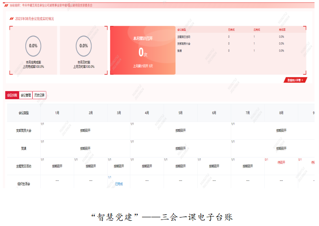Click the 数据统计详情 button
This screenshot has height=226, width=319.
[x=295, y=80]
